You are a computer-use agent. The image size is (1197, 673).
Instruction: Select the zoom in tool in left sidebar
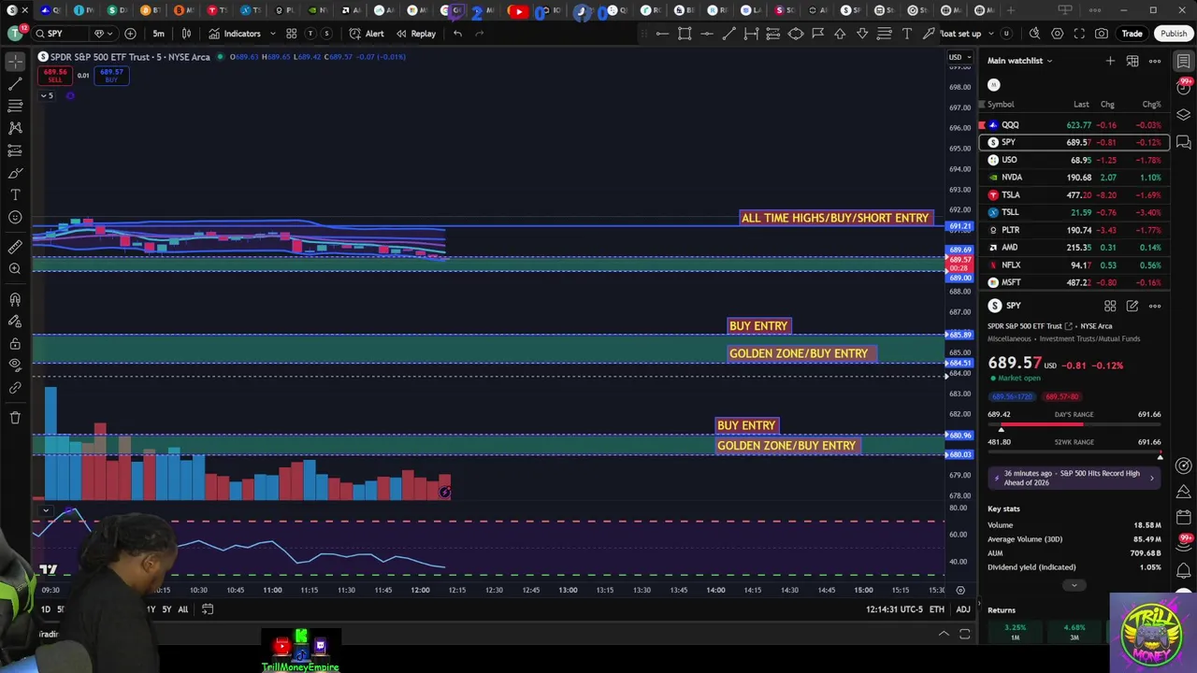[15, 269]
